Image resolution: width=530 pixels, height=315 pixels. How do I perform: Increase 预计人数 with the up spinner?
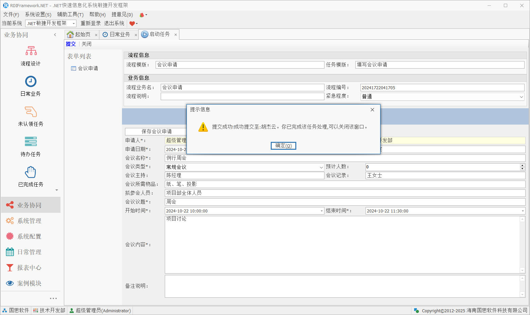tap(523, 165)
